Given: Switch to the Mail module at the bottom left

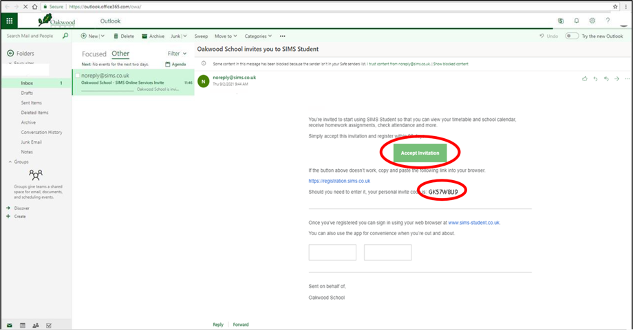Looking at the screenshot, I should [x=9, y=325].
